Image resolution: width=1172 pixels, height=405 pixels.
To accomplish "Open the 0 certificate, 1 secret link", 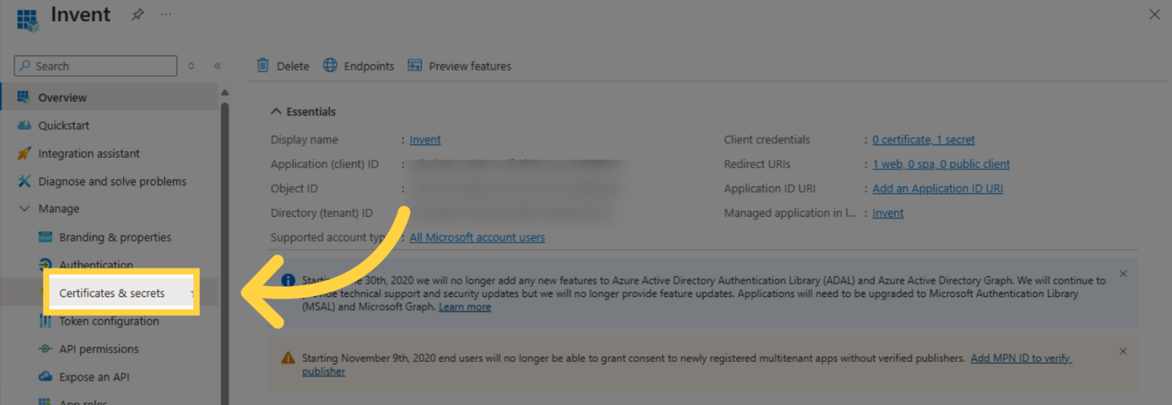I will pyautogui.click(x=924, y=139).
